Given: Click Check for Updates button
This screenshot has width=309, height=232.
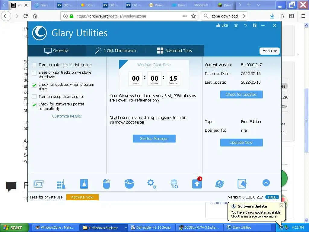Looking at the screenshot, I should 241,95.
